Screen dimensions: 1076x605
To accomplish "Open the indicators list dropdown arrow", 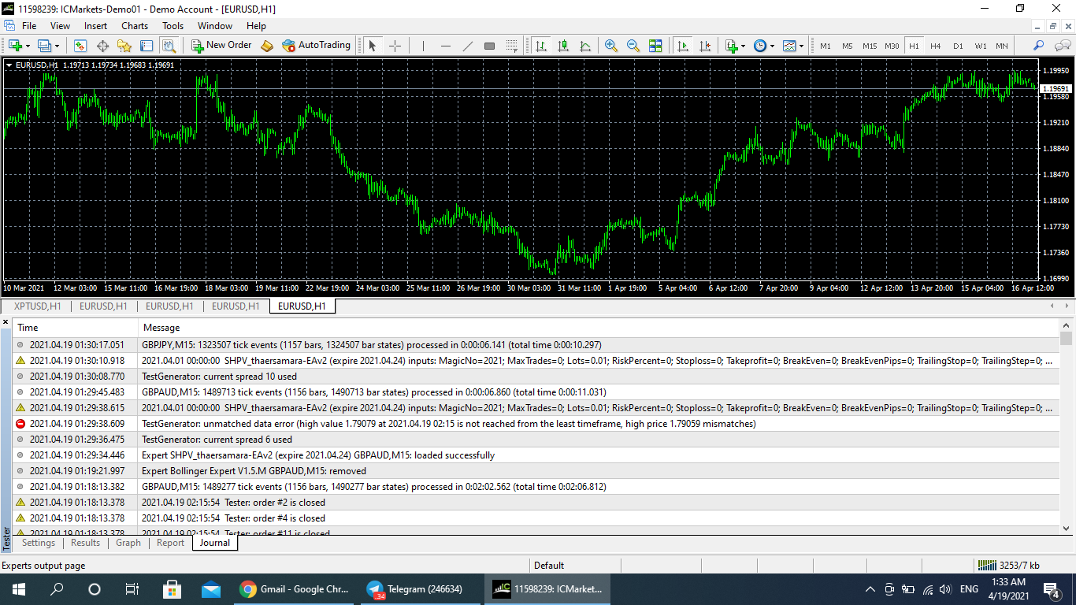I will pyautogui.click(x=743, y=46).
